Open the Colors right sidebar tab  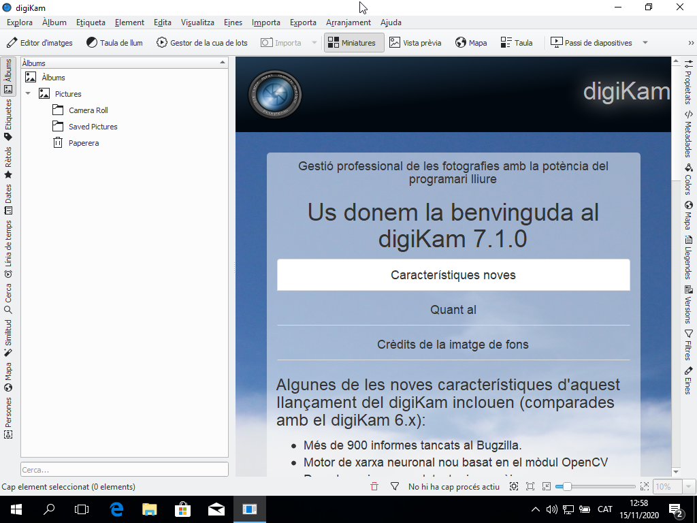688,179
